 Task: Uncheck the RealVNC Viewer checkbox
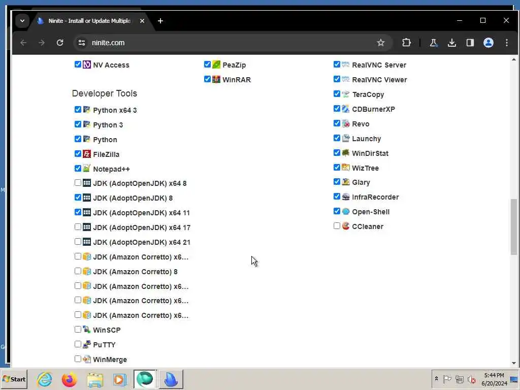pos(337,79)
